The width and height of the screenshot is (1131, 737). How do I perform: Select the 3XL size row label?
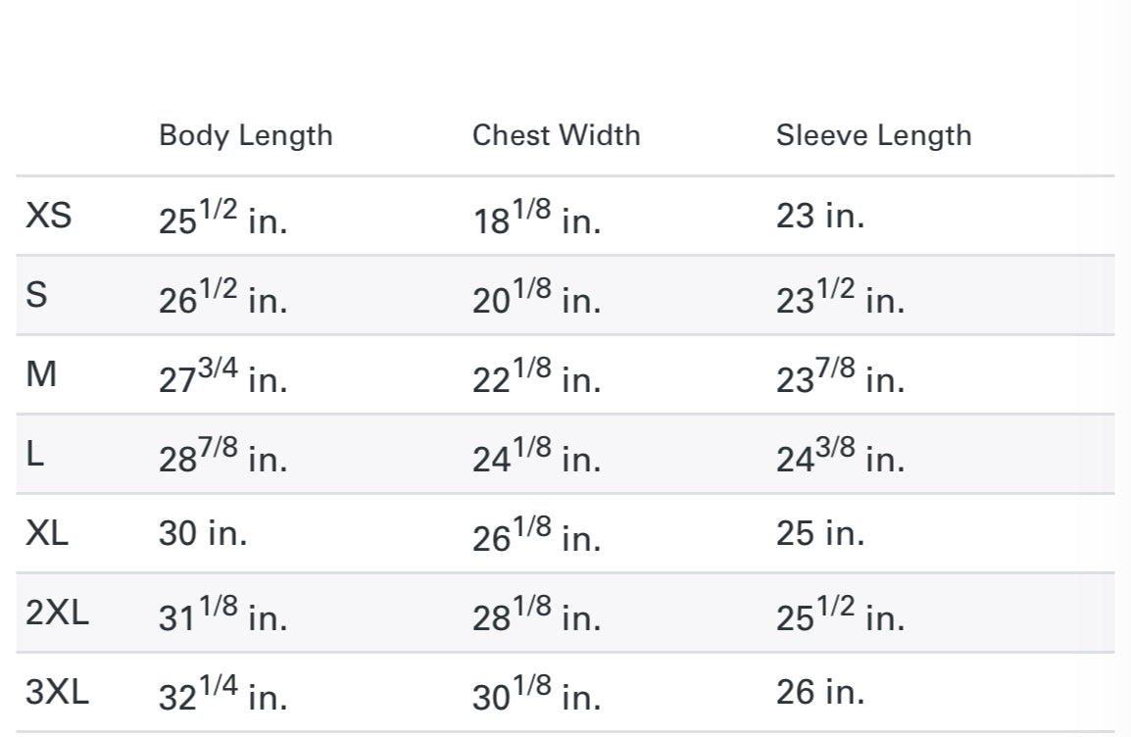(x=57, y=692)
